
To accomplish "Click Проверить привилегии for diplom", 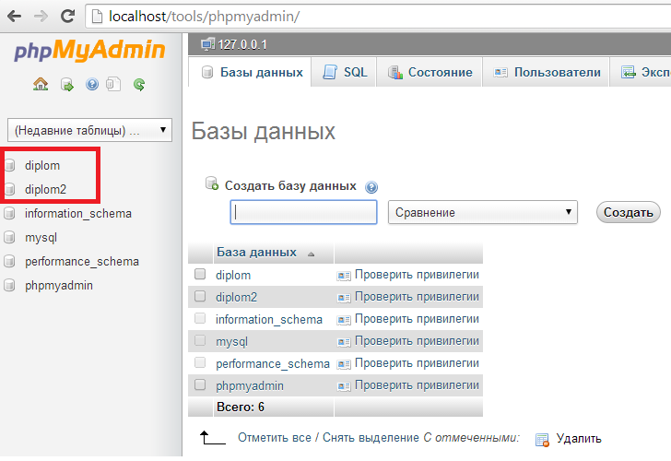I will coord(417,275).
